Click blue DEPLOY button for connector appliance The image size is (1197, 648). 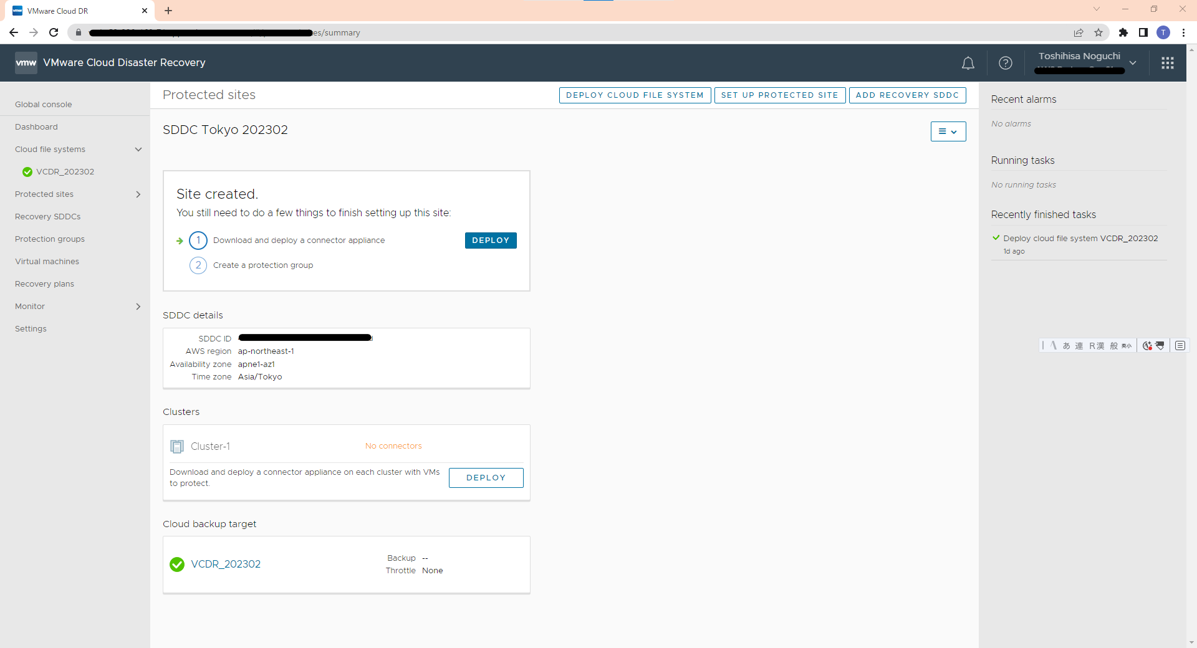point(491,241)
